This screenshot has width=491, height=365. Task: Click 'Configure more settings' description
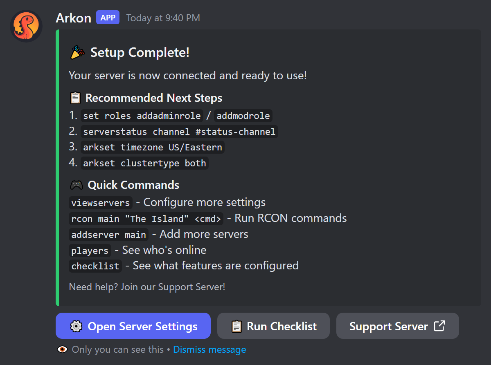pyautogui.click(x=204, y=202)
